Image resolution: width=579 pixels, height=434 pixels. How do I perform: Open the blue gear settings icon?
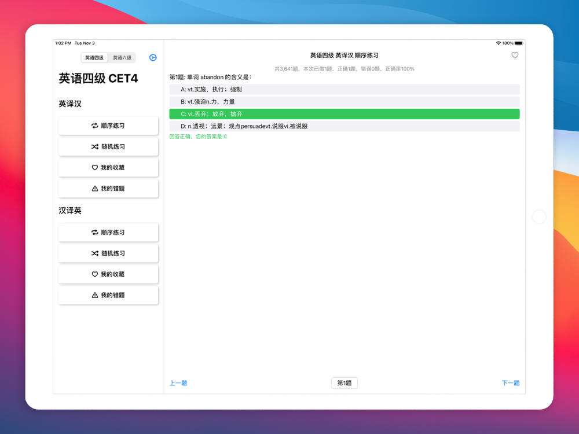click(x=153, y=57)
